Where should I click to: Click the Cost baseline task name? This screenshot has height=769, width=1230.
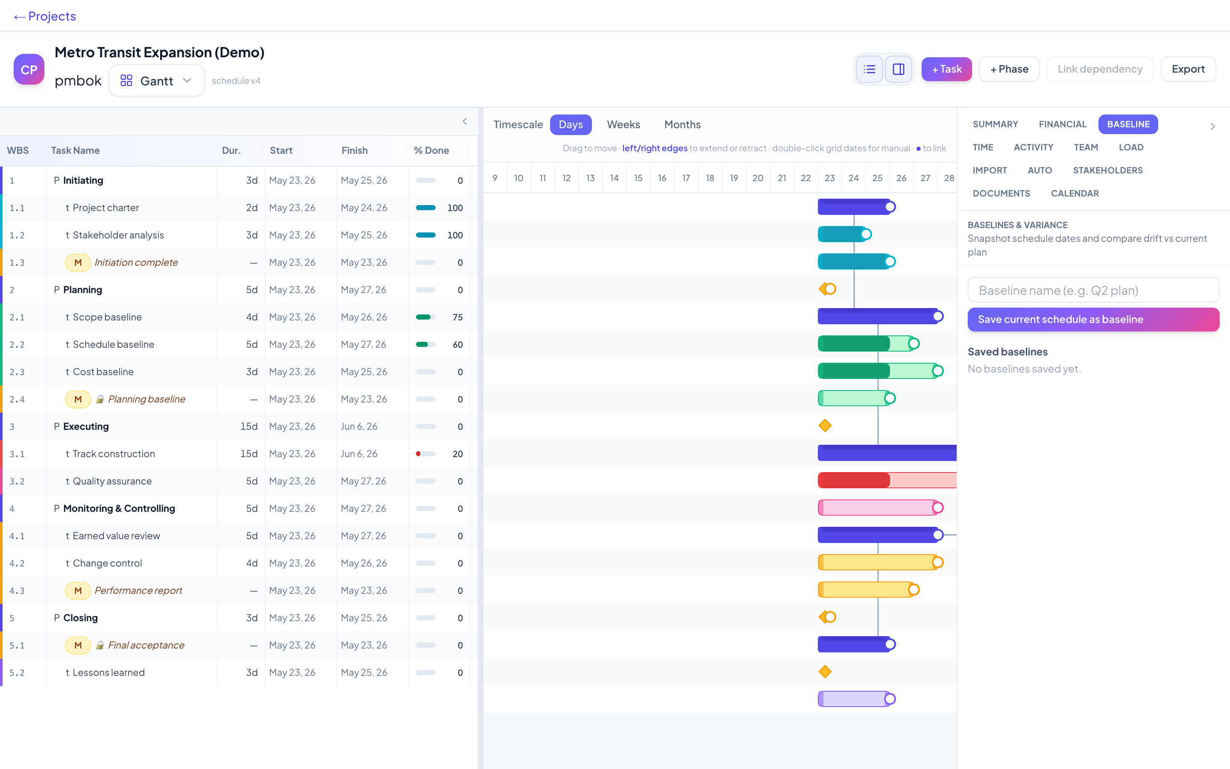[102, 372]
